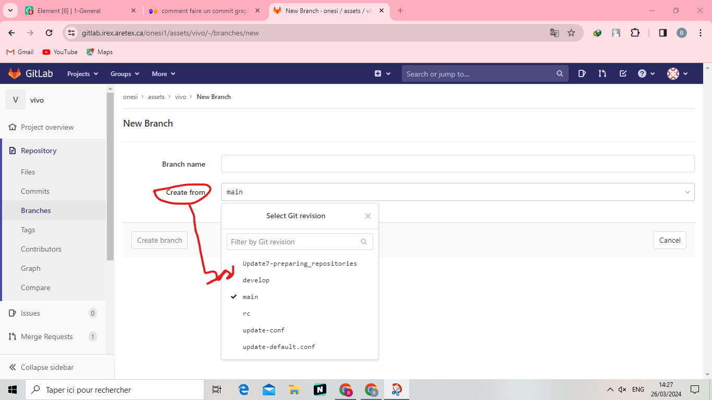Open File Explorer from the taskbar

click(294, 390)
